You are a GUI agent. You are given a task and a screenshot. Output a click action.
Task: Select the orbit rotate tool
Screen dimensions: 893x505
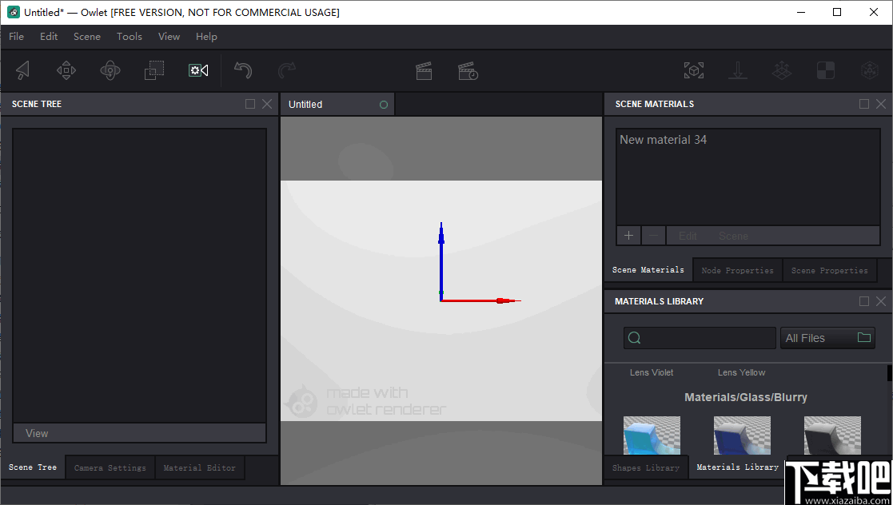(x=110, y=70)
